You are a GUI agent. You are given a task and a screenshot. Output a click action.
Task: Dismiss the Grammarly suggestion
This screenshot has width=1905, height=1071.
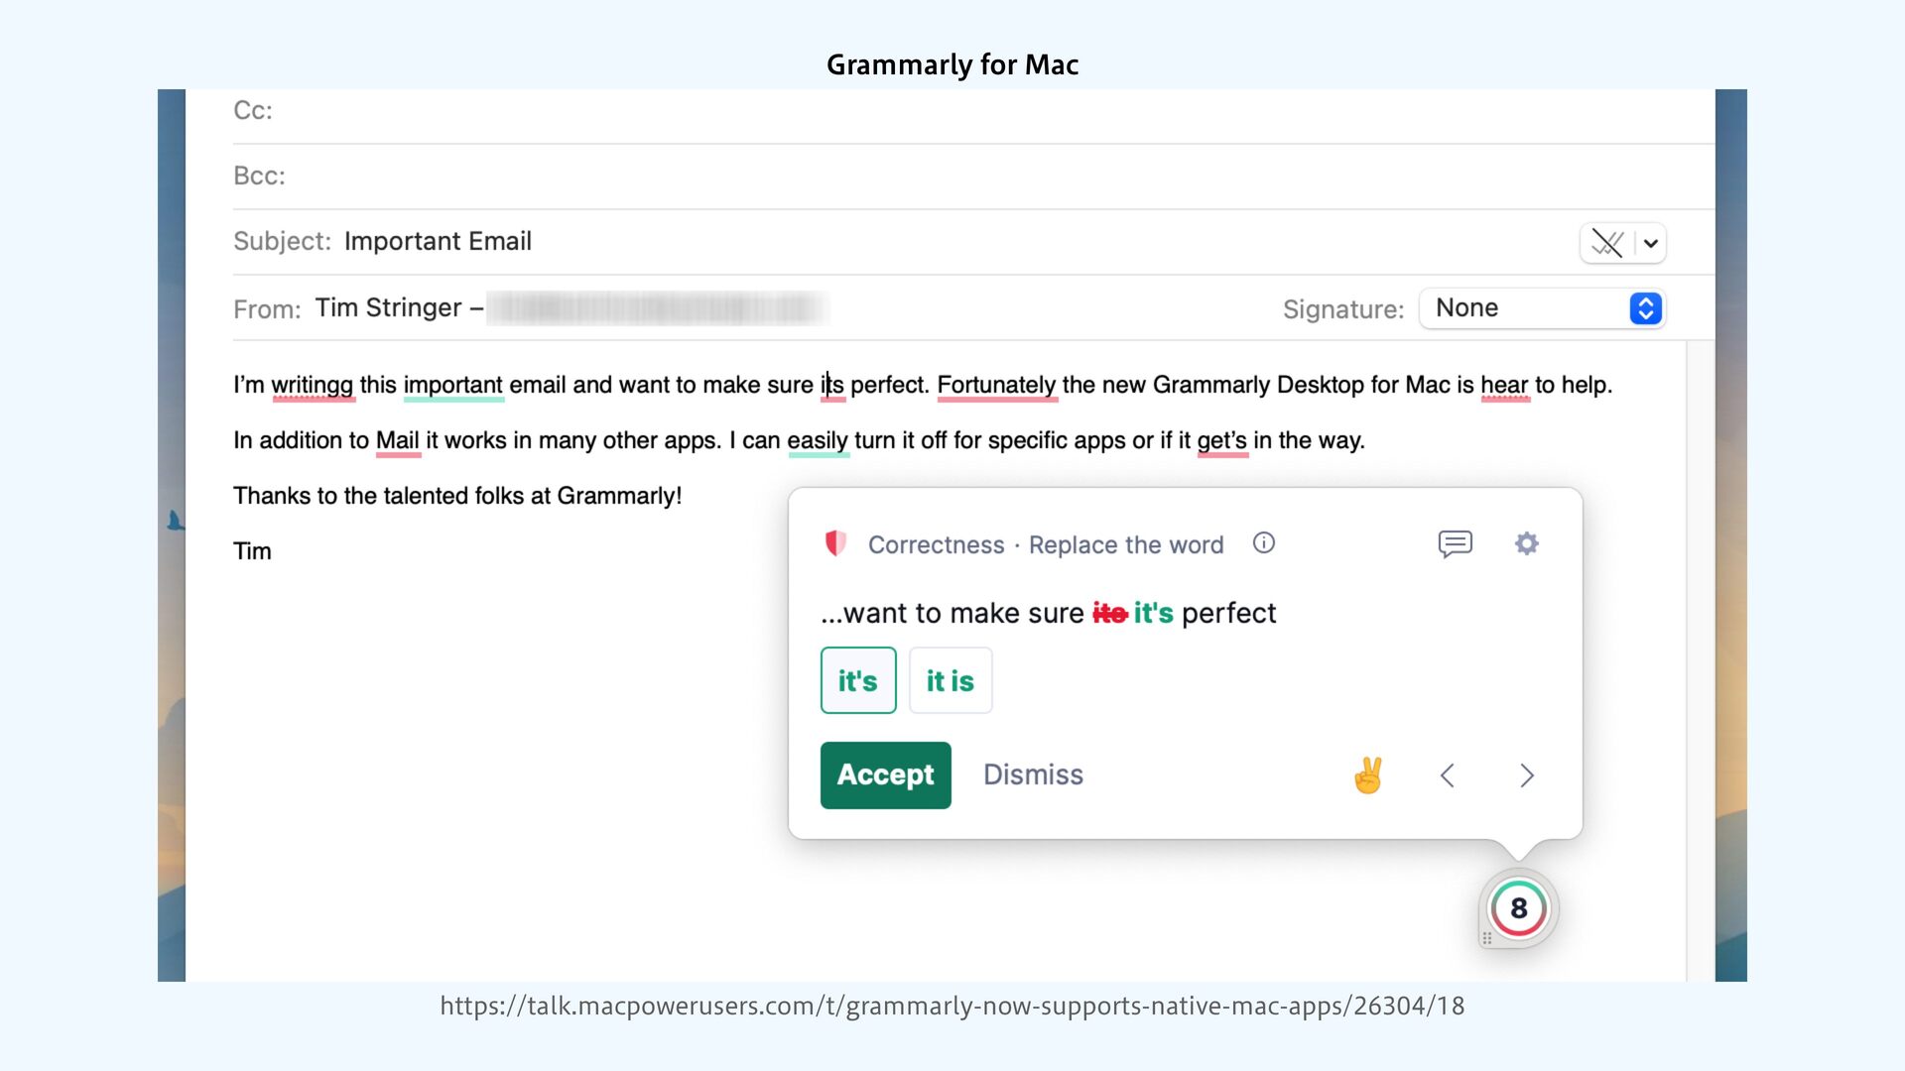tap(1033, 774)
